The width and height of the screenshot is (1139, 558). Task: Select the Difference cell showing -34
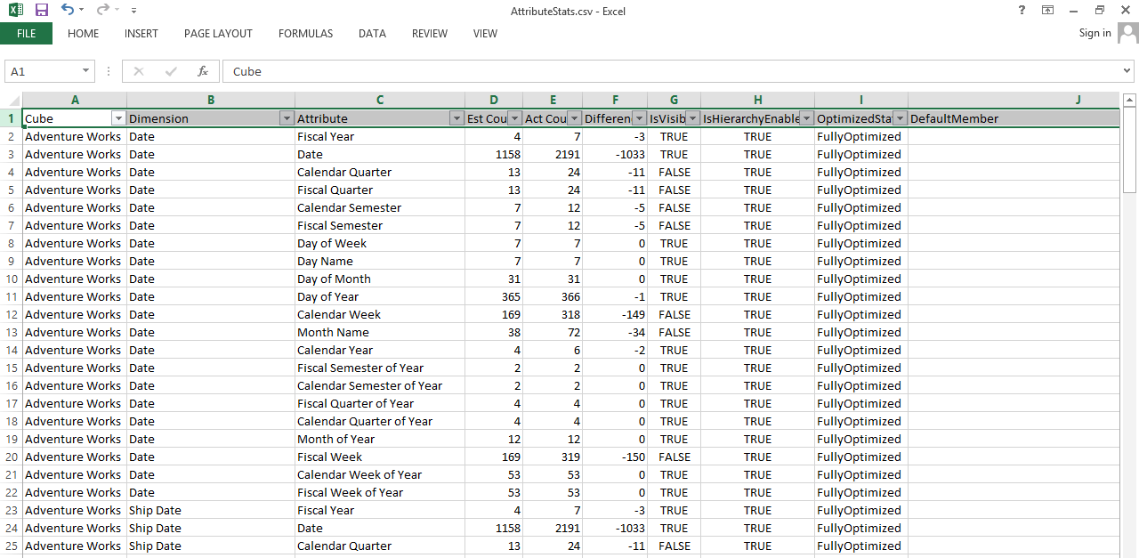[615, 332]
